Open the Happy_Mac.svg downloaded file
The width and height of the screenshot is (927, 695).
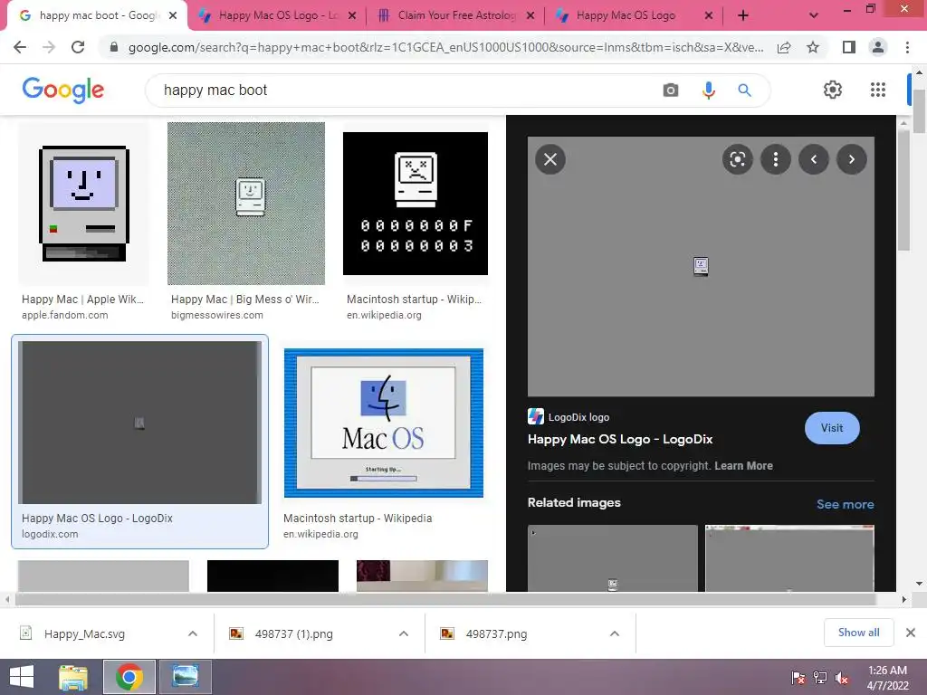84,633
